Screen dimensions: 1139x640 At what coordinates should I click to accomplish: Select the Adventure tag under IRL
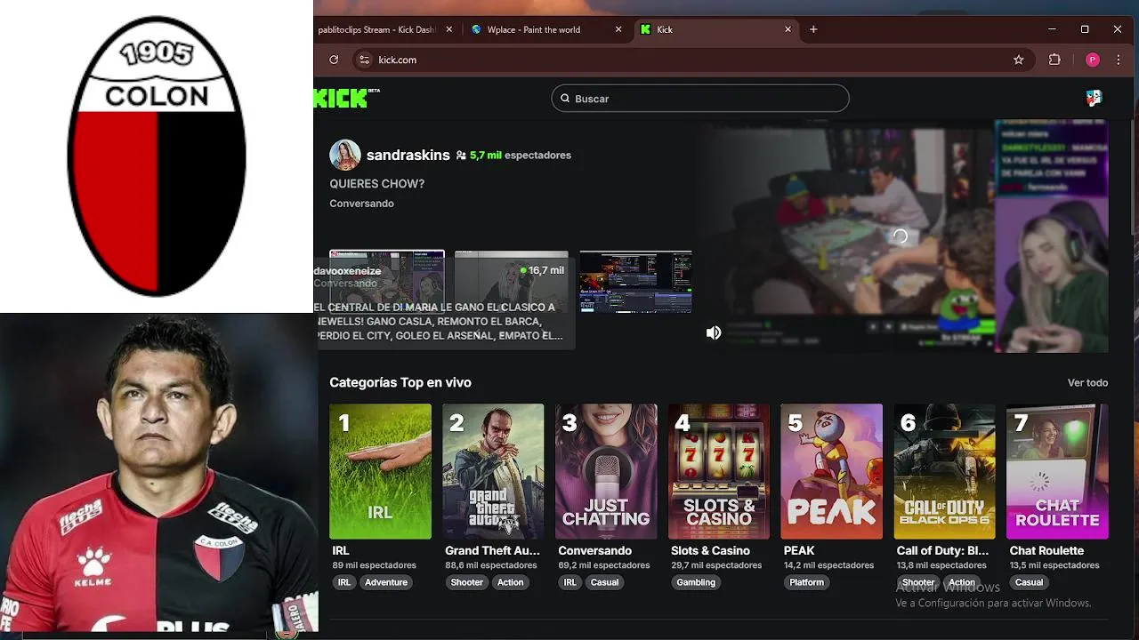tap(386, 582)
